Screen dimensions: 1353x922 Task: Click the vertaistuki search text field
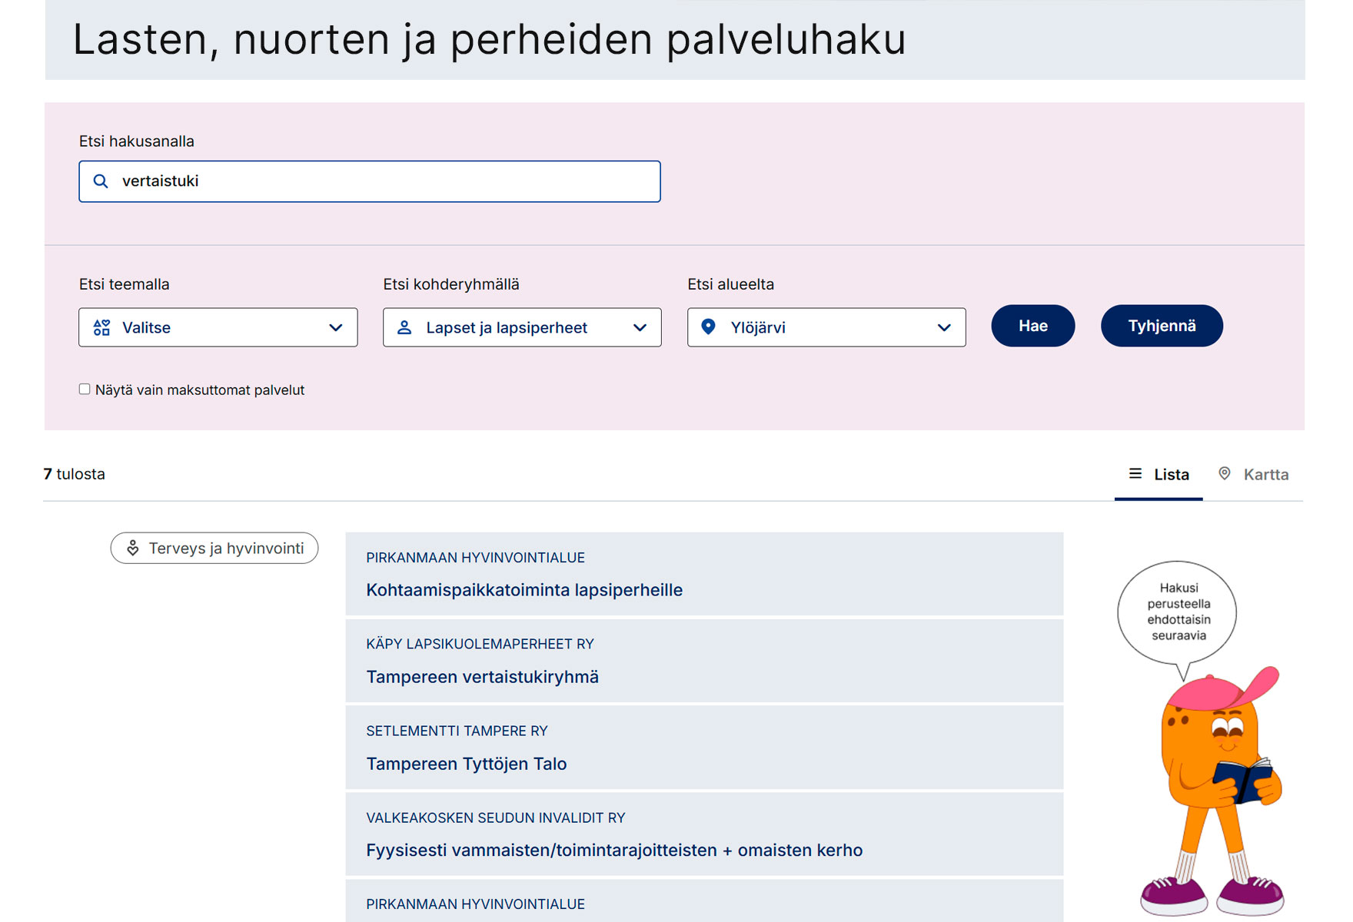(384, 181)
